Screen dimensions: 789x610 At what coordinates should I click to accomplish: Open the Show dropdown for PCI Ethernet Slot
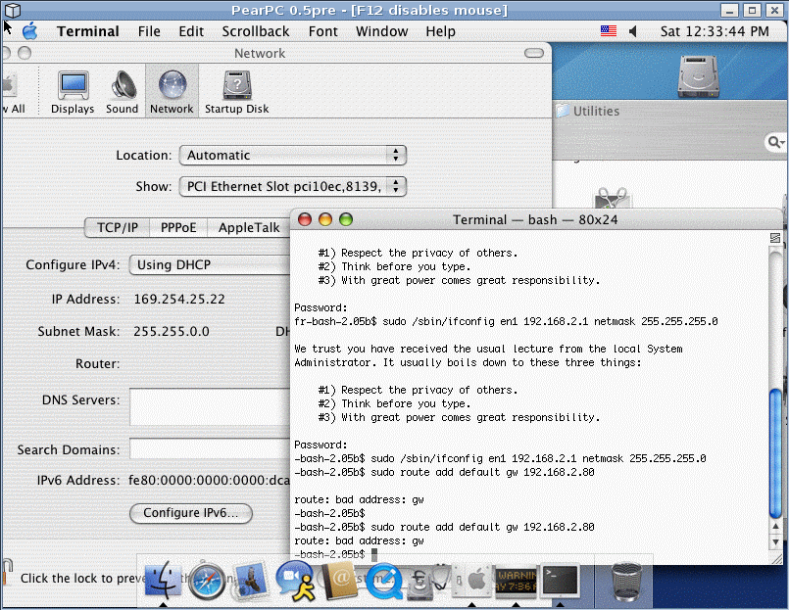(289, 186)
